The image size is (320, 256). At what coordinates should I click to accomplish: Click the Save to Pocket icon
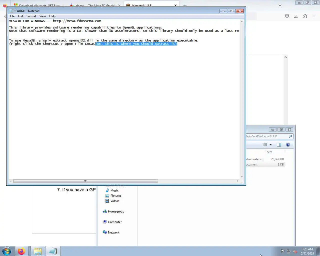coord(287,16)
